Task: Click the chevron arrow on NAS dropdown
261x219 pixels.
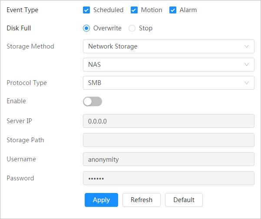Action: click(x=247, y=65)
